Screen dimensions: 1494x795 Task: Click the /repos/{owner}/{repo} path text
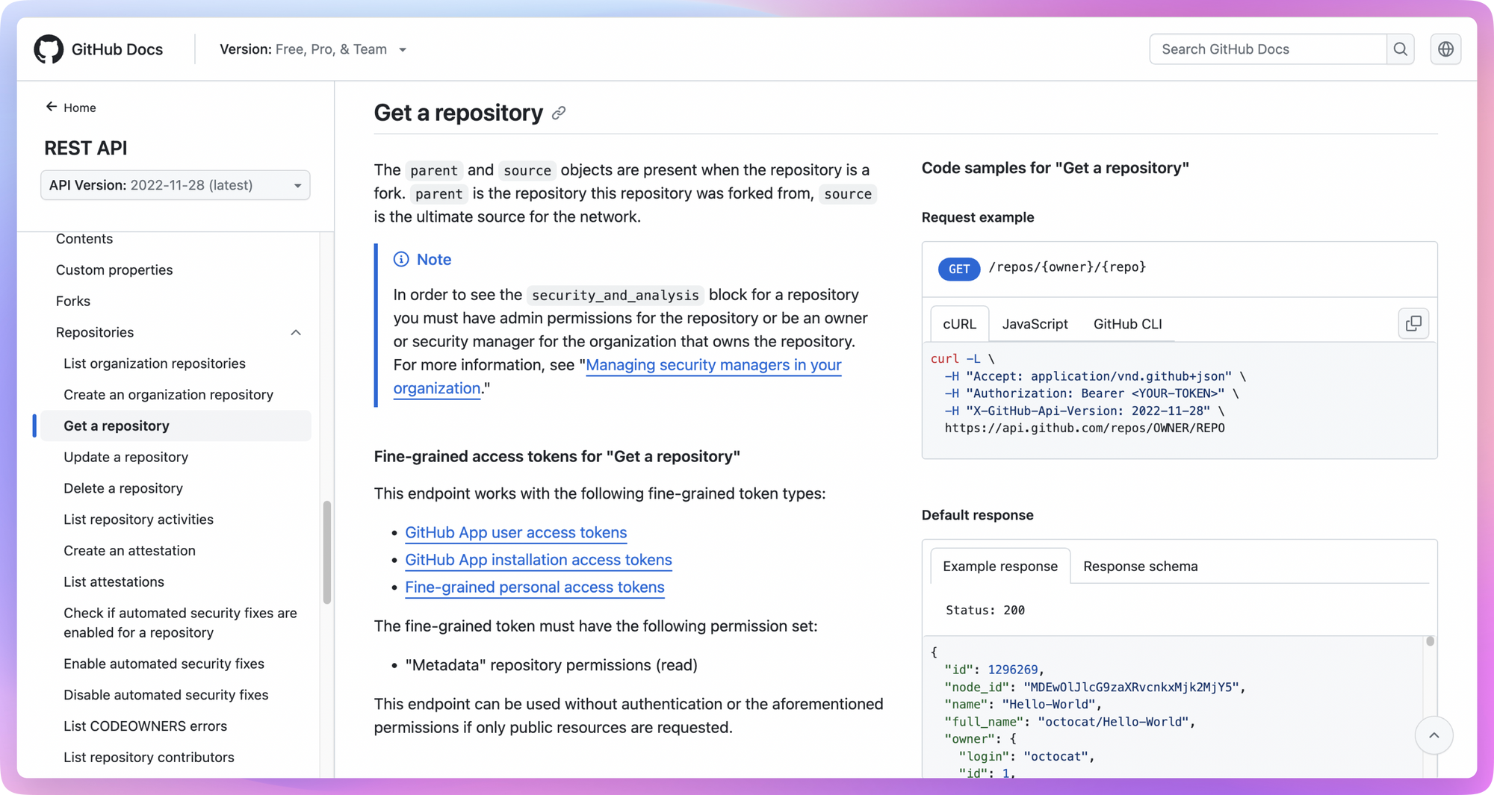pos(1067,267)
